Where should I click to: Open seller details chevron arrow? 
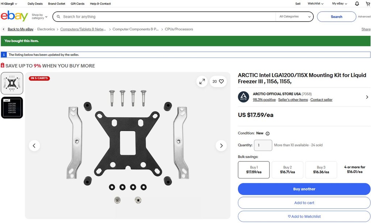[367, 97]
